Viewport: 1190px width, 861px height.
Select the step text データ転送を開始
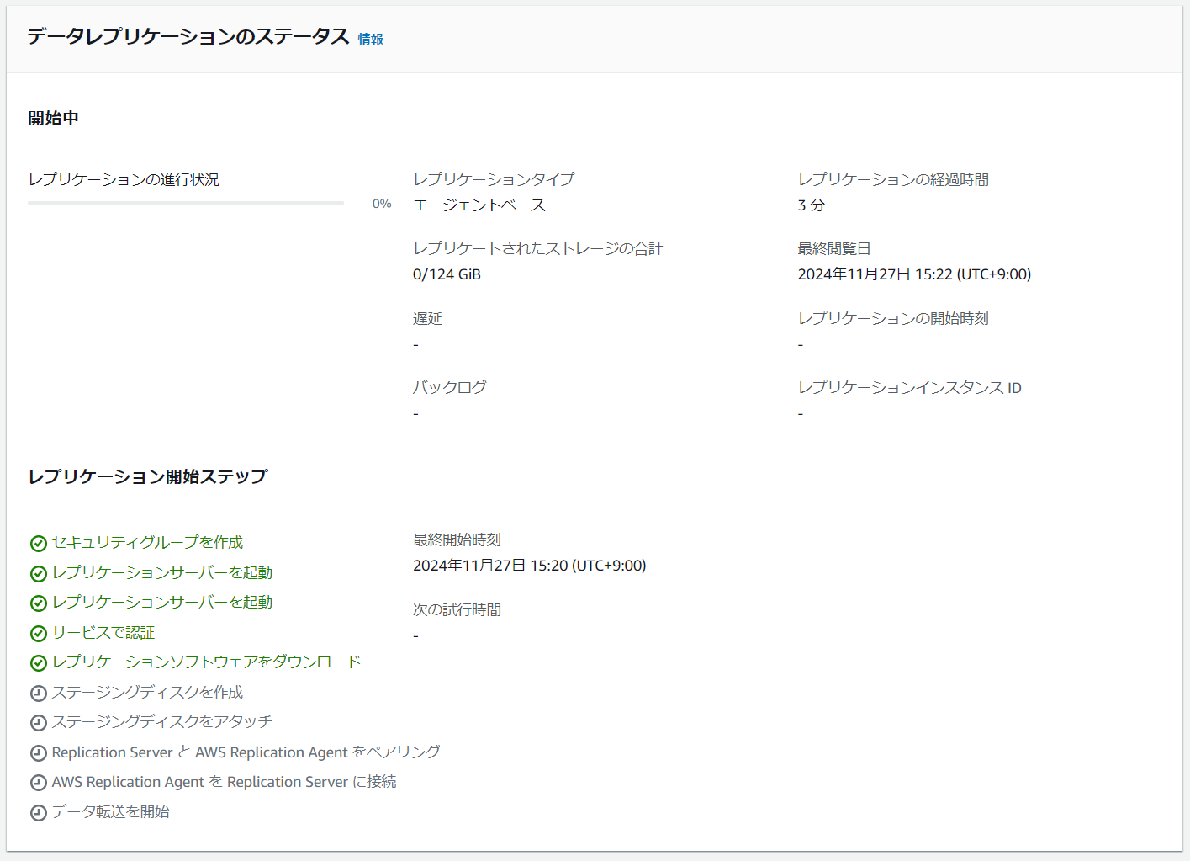(x=111, y=811)
